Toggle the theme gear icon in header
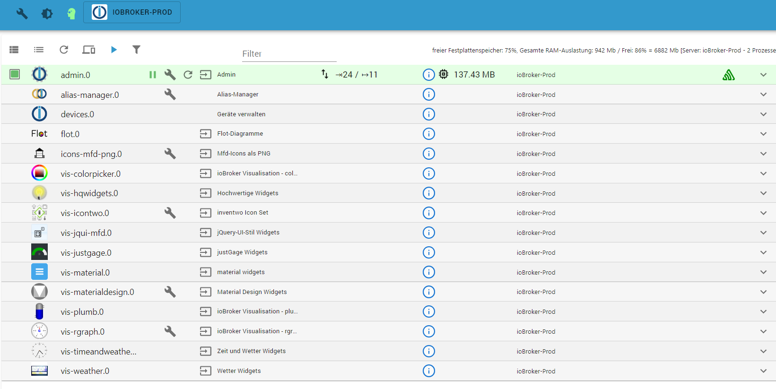Screen dimensions: 776x389 pyautogui.click(x=47, y=13)
